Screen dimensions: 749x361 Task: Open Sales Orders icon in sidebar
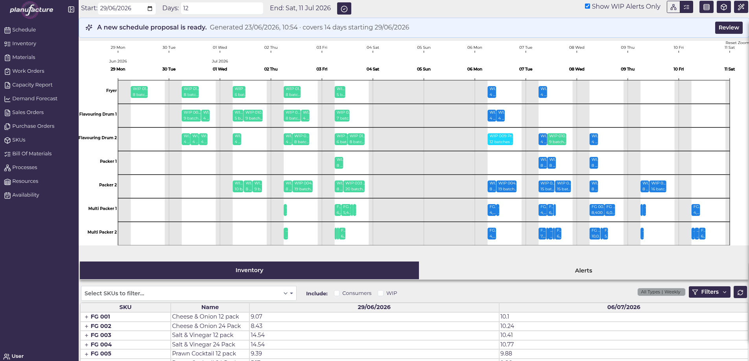click(7, 112)
